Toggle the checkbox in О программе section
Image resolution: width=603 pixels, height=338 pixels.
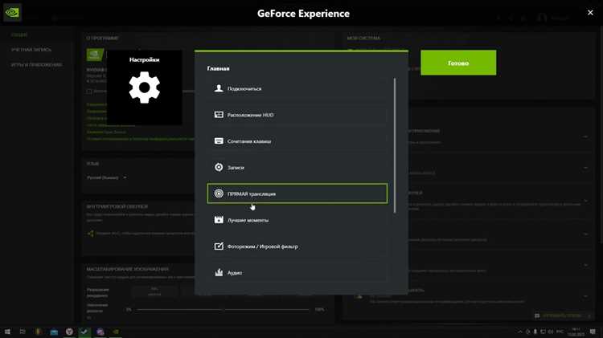pos(89,92)
